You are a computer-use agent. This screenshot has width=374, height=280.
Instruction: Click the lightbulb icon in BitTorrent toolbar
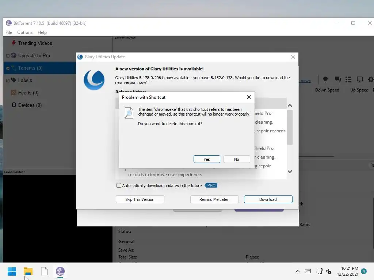coord(325,79)
